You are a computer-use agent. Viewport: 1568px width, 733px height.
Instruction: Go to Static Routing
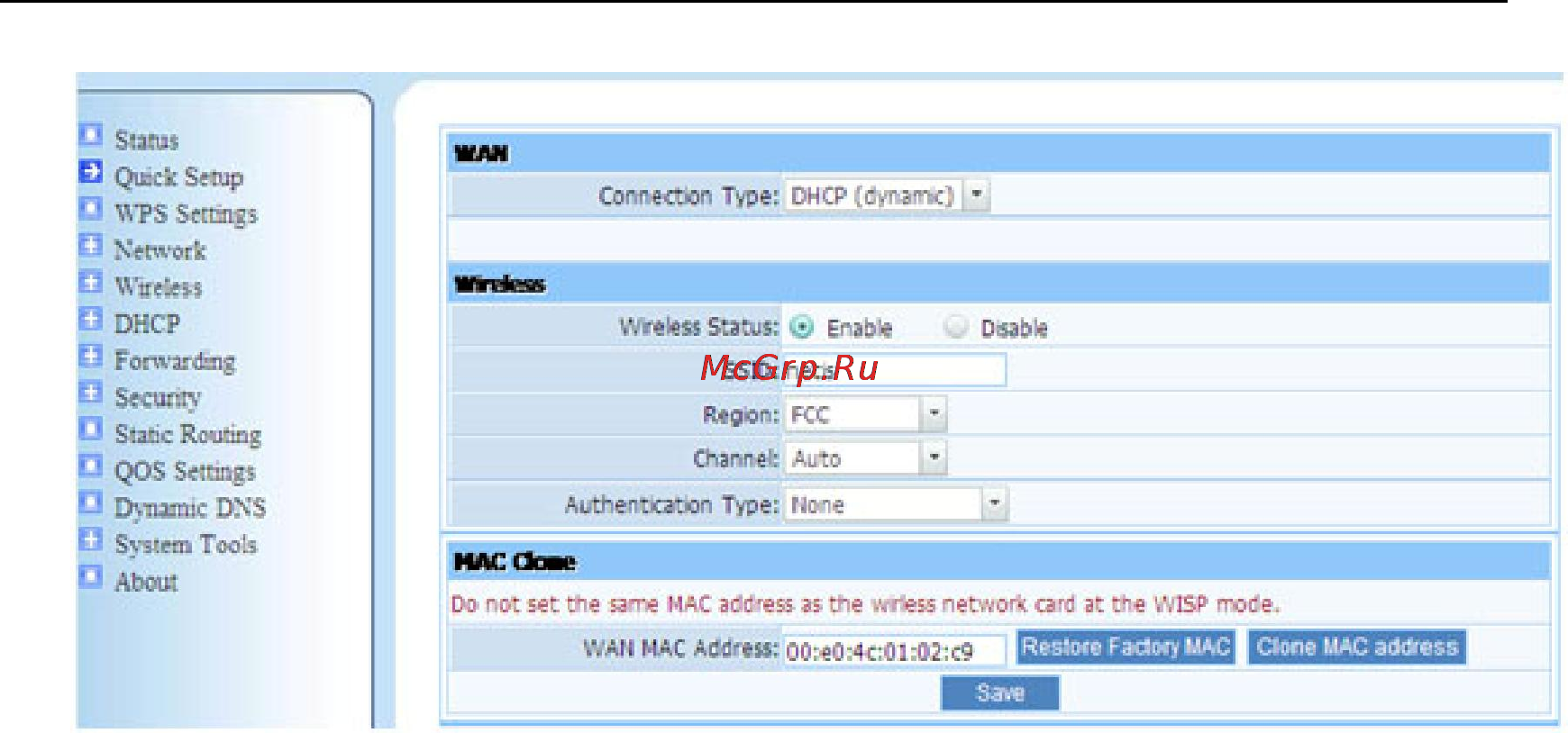[x=187, y=435]
